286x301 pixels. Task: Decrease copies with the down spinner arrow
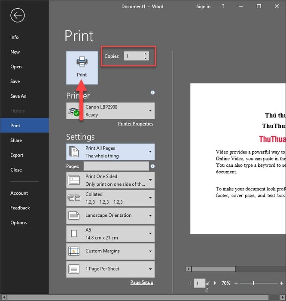click(x=146, y=58)
